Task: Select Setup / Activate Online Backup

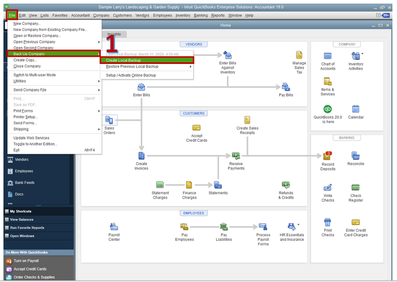Action: coord(147,75)
